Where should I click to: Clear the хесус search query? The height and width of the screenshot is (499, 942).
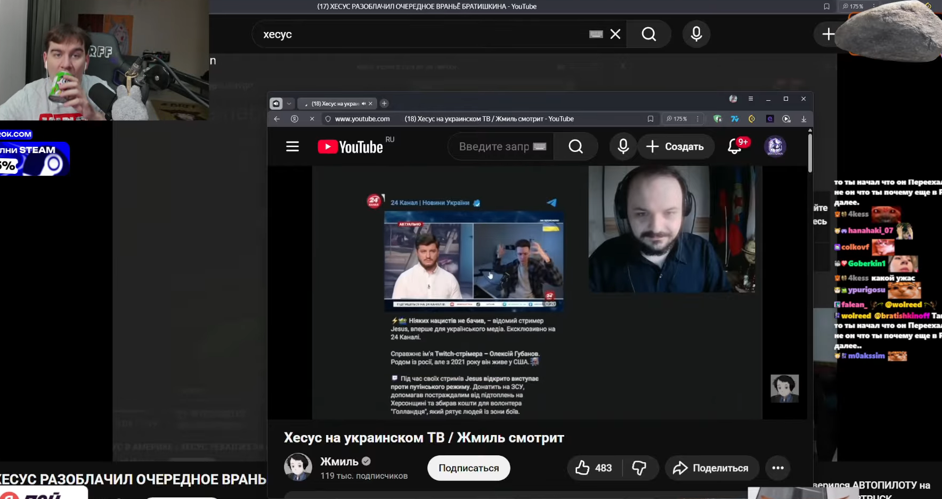(x=615, y=34)
